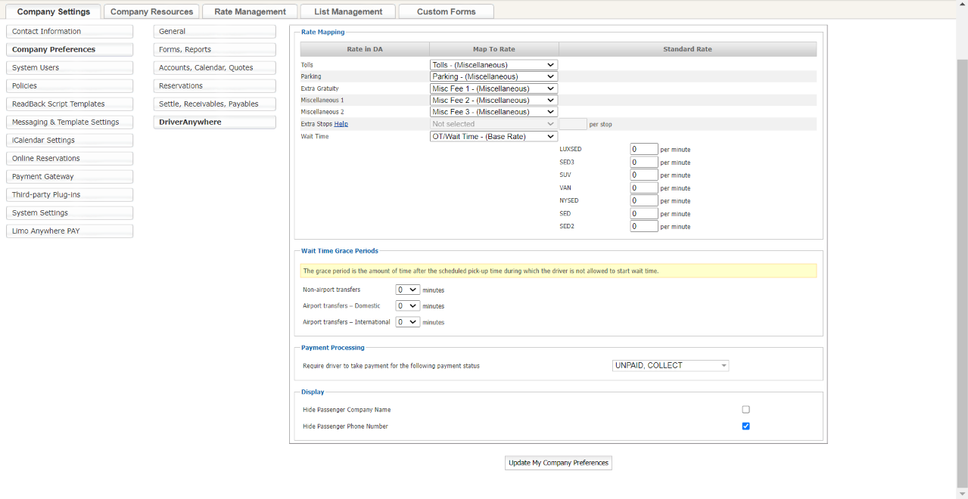Select Third-party Plug-ins in the sidebar
This screenshot has height=499, width=968.
point(69,195)
